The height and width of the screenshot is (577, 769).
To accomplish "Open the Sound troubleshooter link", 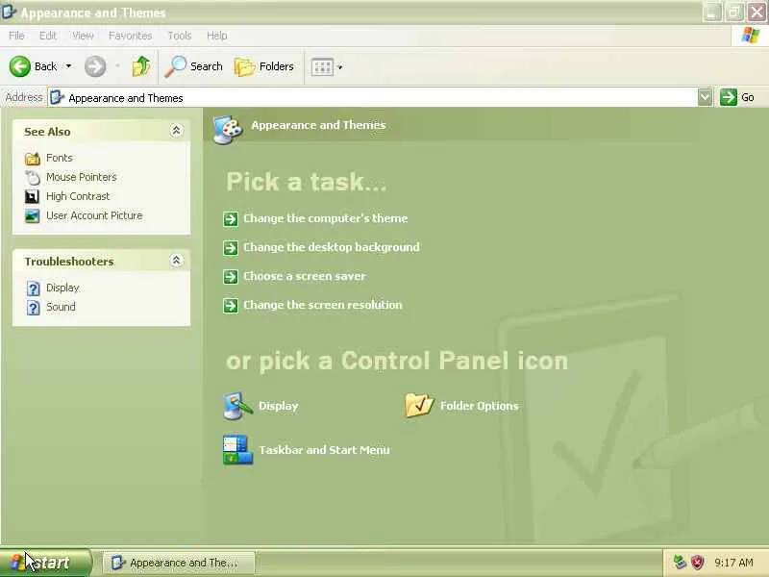I will pyautogui.click(x=61, y=307).
